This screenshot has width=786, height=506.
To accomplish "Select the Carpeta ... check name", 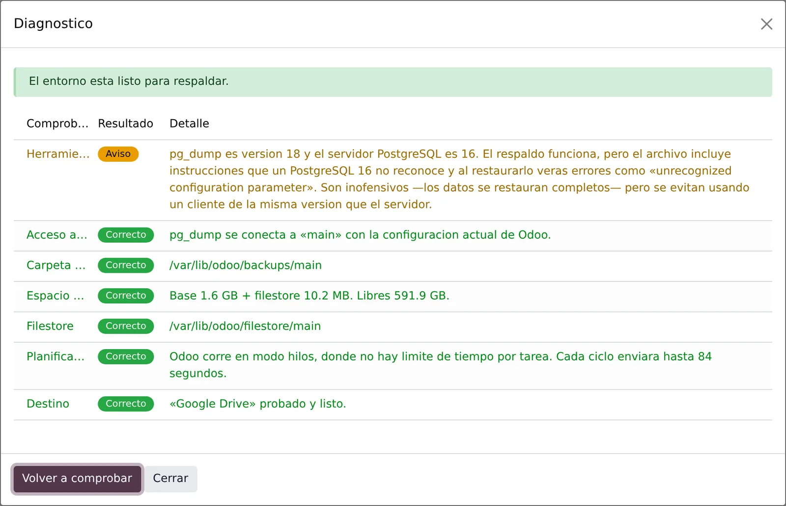I will tap(56, 265).
